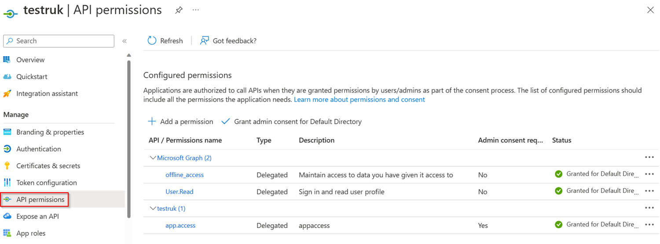
Task: Click the sidebar Search box
Action: coord(59,41)
